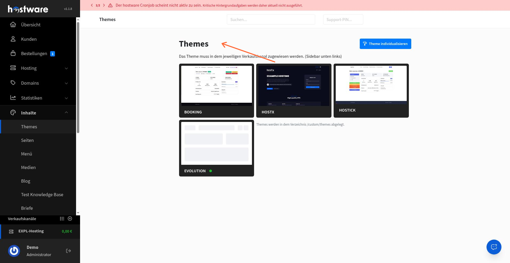Click the hostware logo
The image size is (510, 263).
click(28, 9)
